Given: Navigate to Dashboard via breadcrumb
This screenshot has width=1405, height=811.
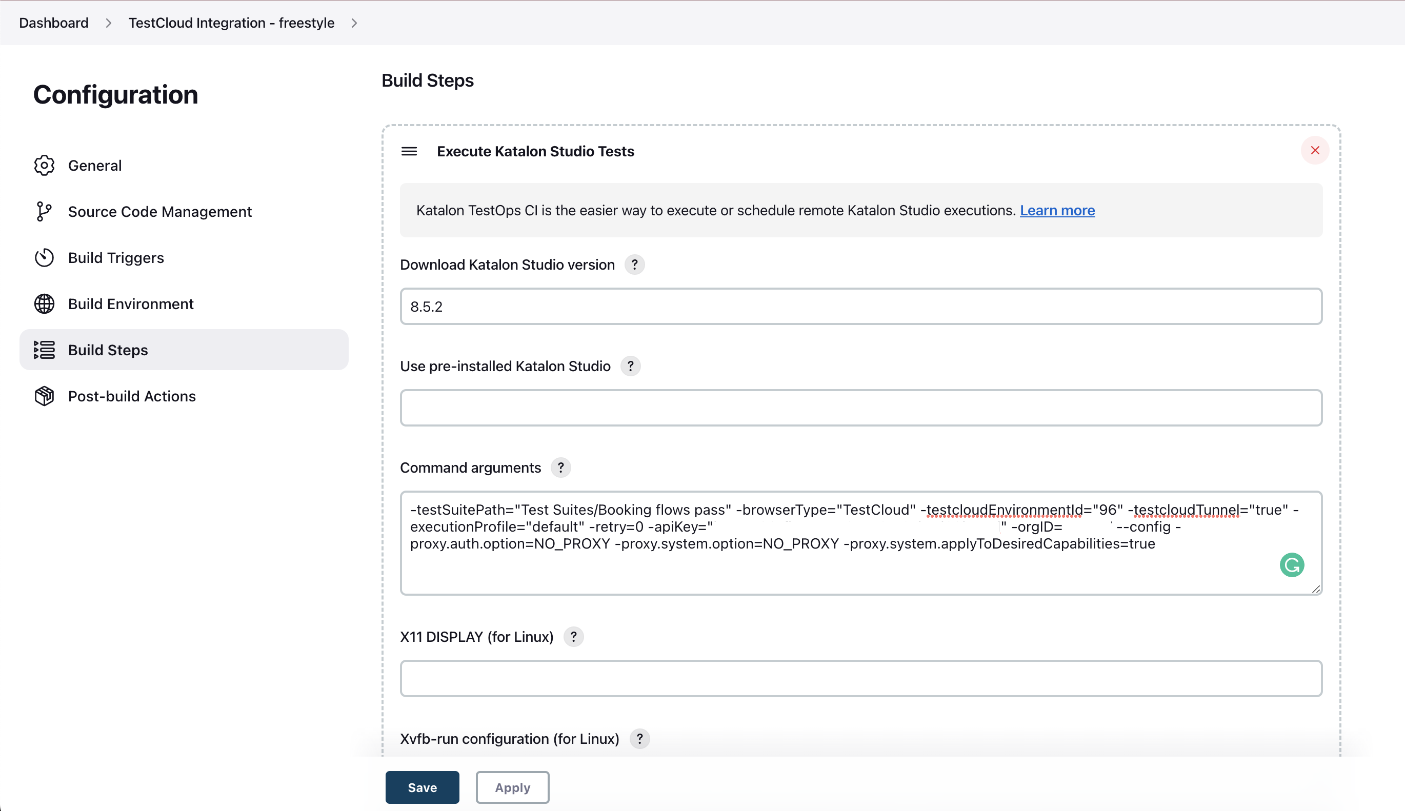Looking at the screenshot, I should click(53, 23).
